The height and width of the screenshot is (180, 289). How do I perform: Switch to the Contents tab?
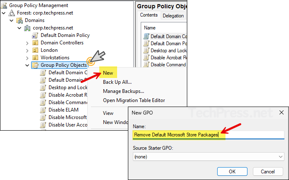149,15
